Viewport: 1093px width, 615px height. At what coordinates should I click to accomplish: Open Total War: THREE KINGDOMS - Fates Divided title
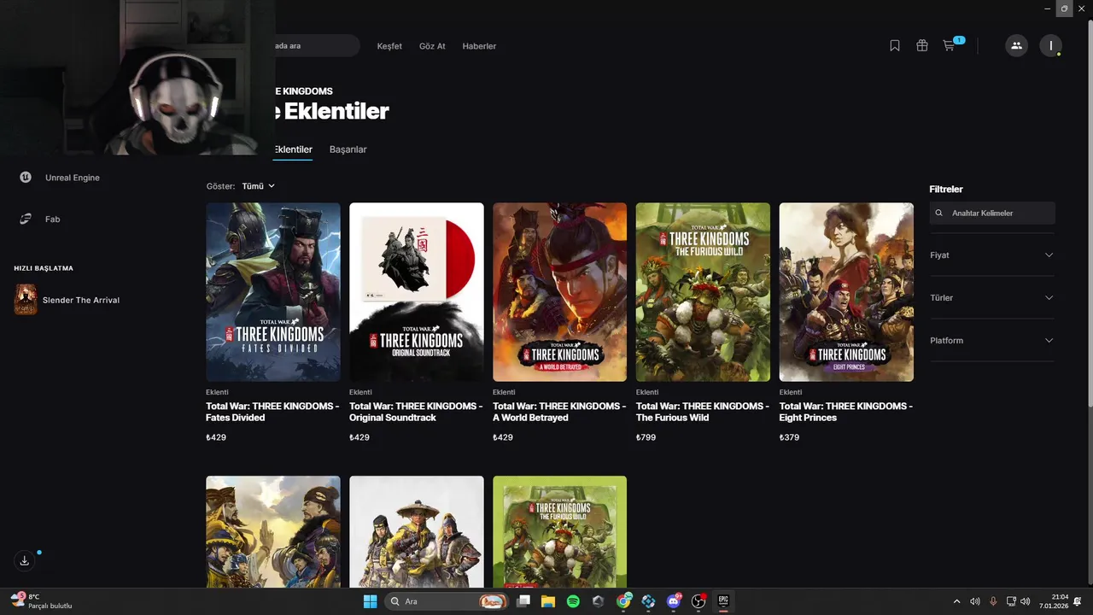(x=272, y=412)
